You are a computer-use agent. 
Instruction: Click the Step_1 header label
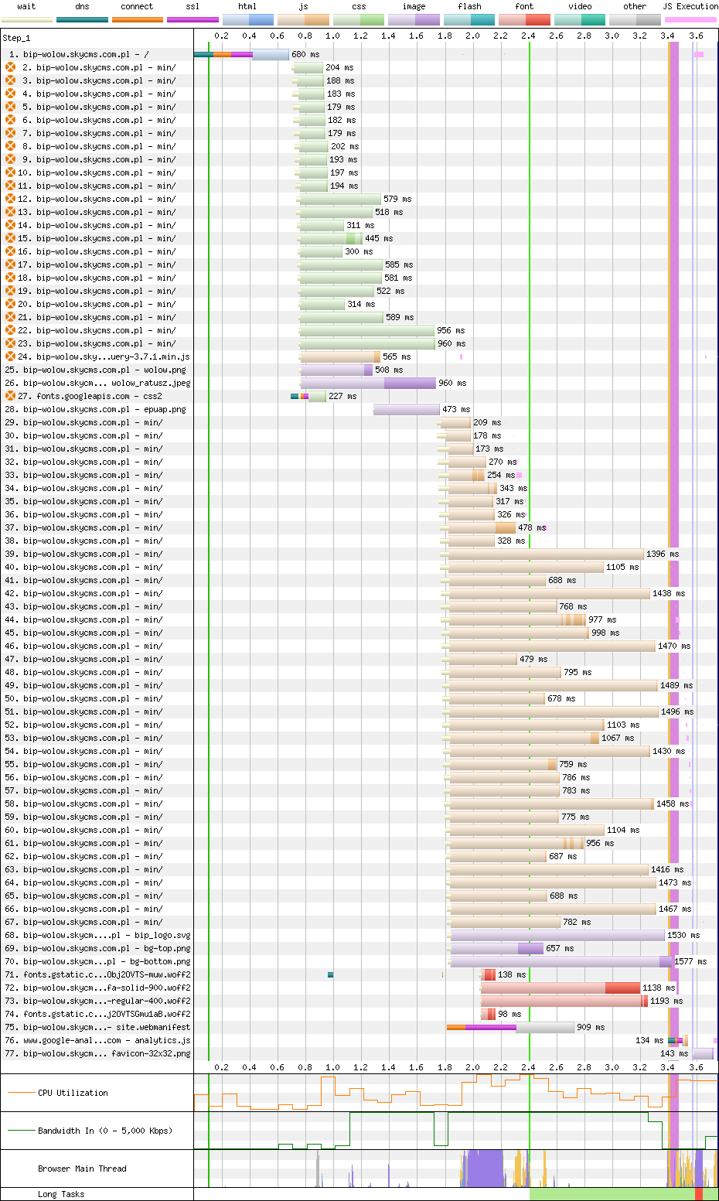(16, 37)
